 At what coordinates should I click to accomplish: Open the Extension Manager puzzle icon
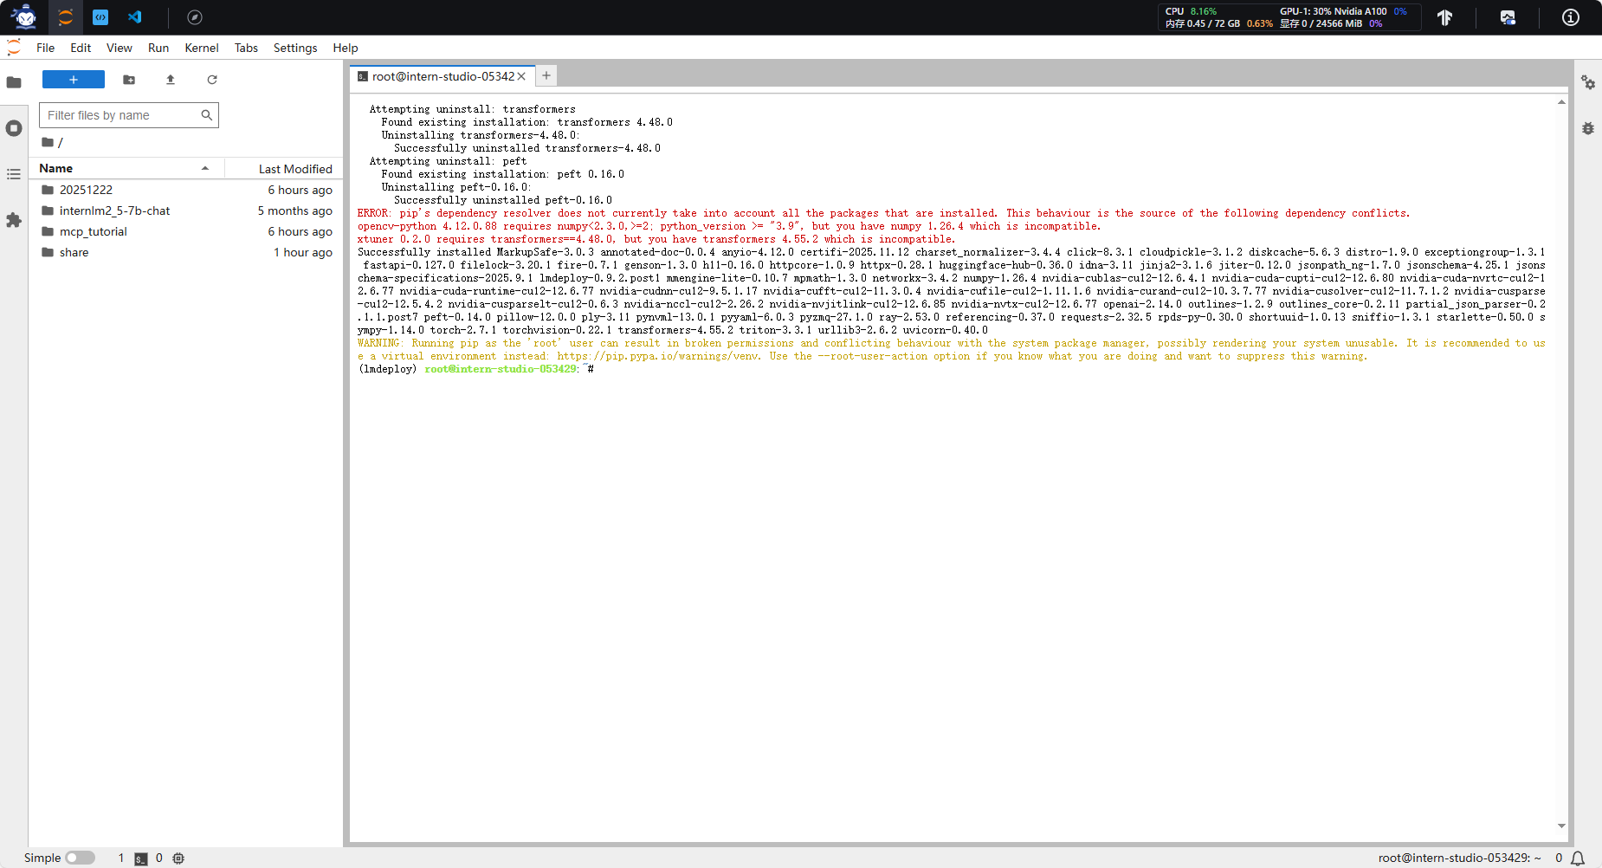click(14, 220)
